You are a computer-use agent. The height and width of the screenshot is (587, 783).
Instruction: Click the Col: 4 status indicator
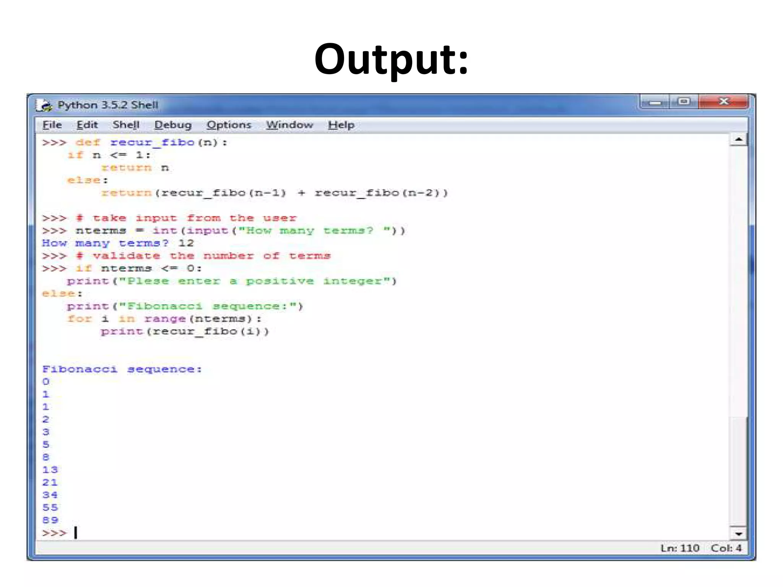click(726, 548)
